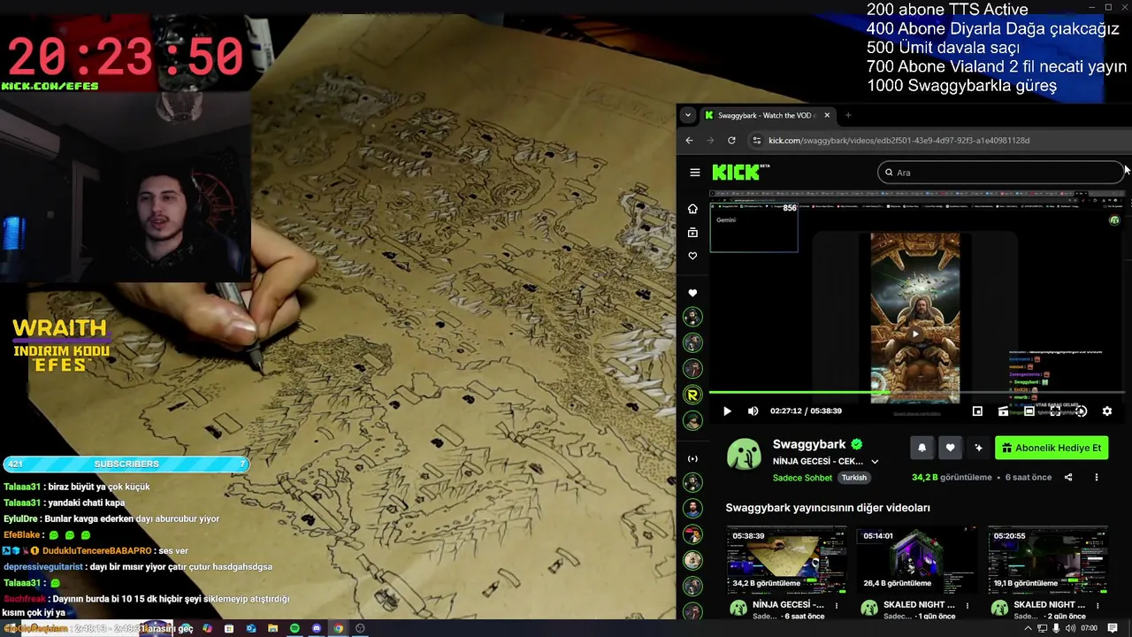Open options for NİNJA GECESİ video card
1132x637 pixels.
pos(837,606)
